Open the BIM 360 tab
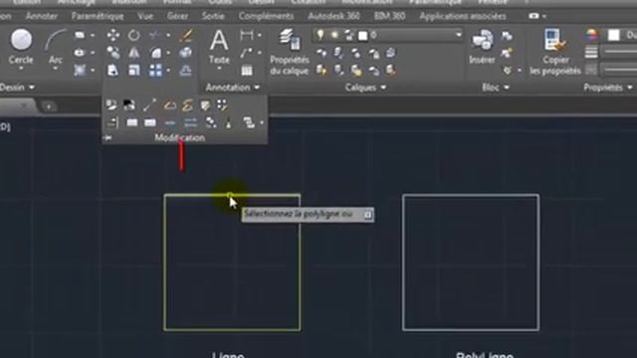The height and width of the screenshot is (358, 637). click(x=389, y=16)
